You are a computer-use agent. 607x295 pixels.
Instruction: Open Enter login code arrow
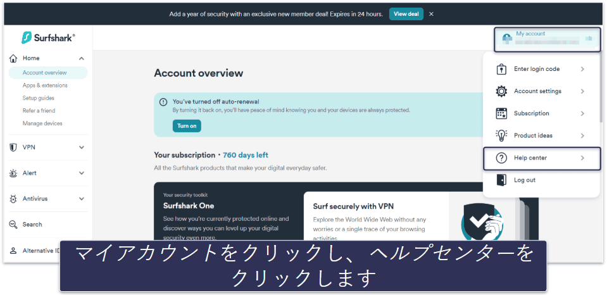pyautogui.click(x=582, y=69)
